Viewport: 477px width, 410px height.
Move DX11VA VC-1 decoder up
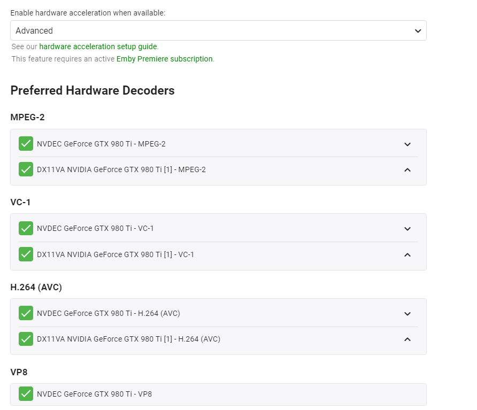click(407, 254)
